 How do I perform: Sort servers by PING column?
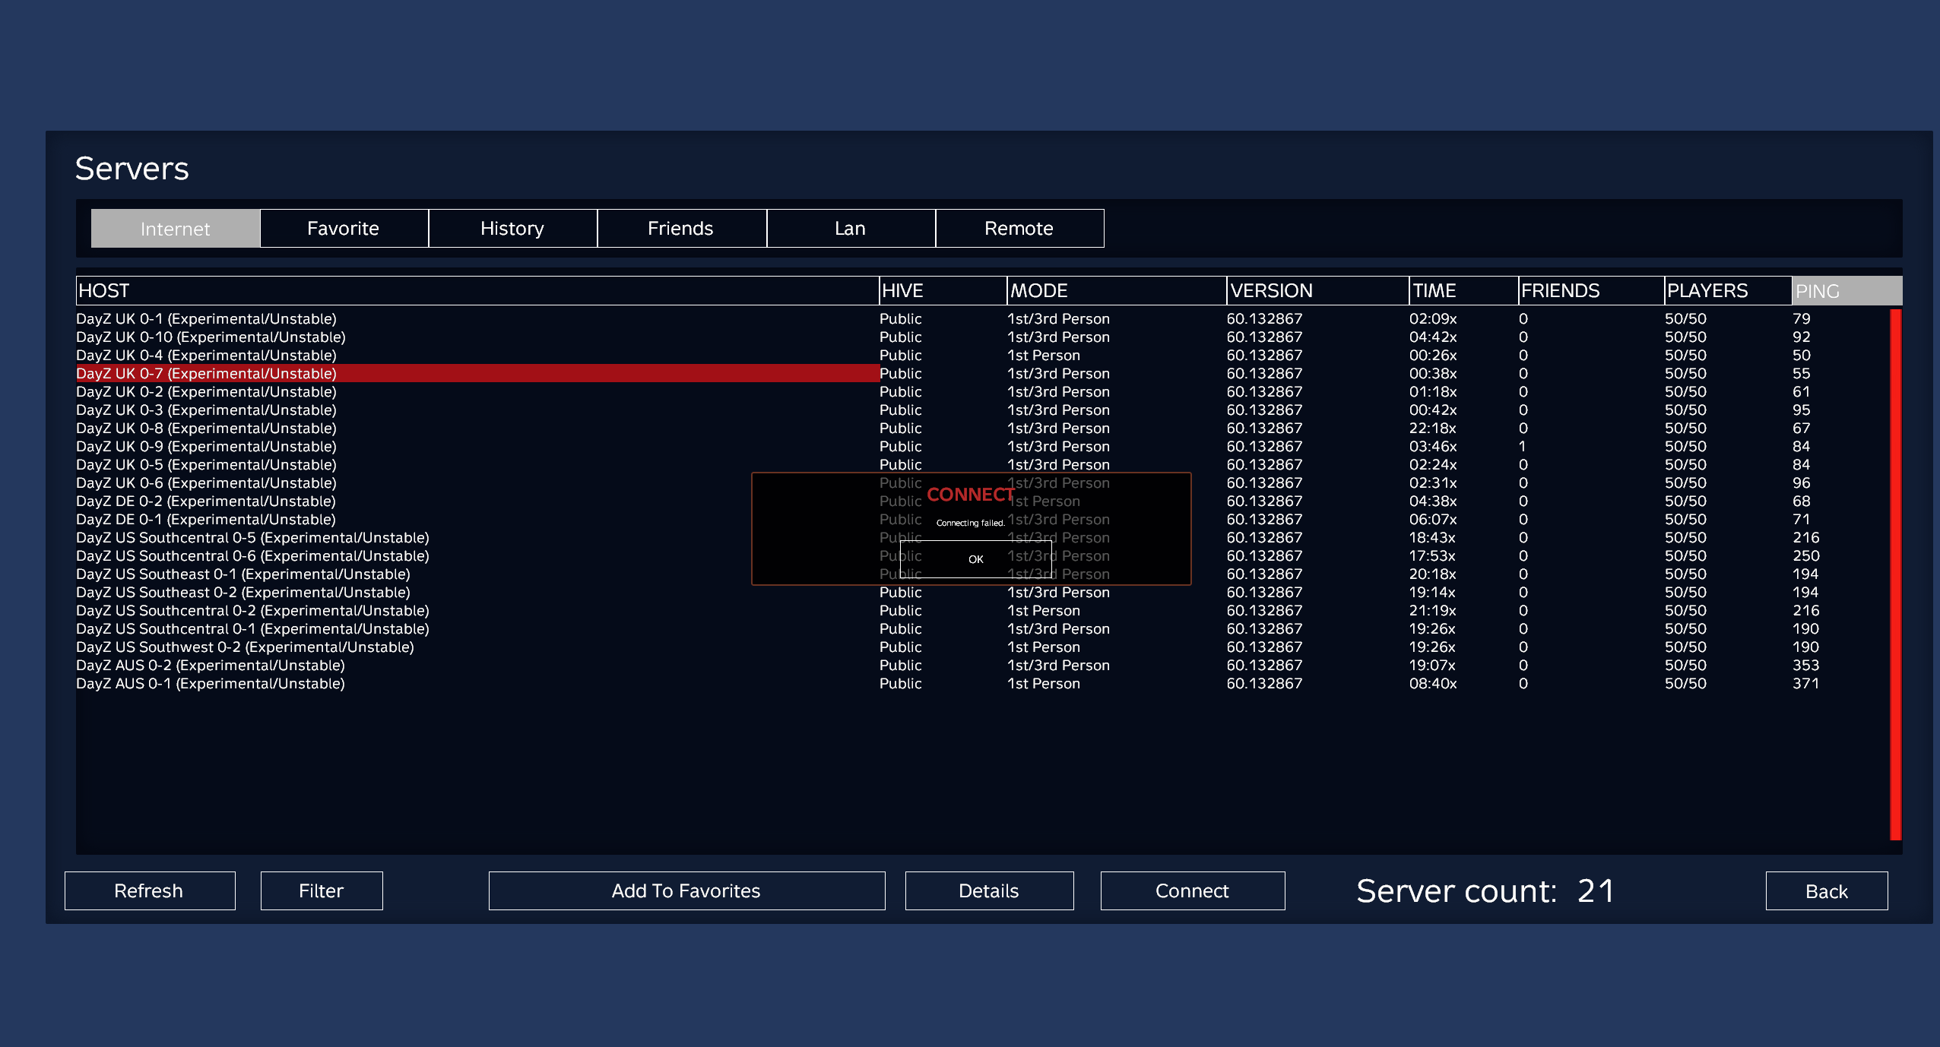pos(1847,291)
